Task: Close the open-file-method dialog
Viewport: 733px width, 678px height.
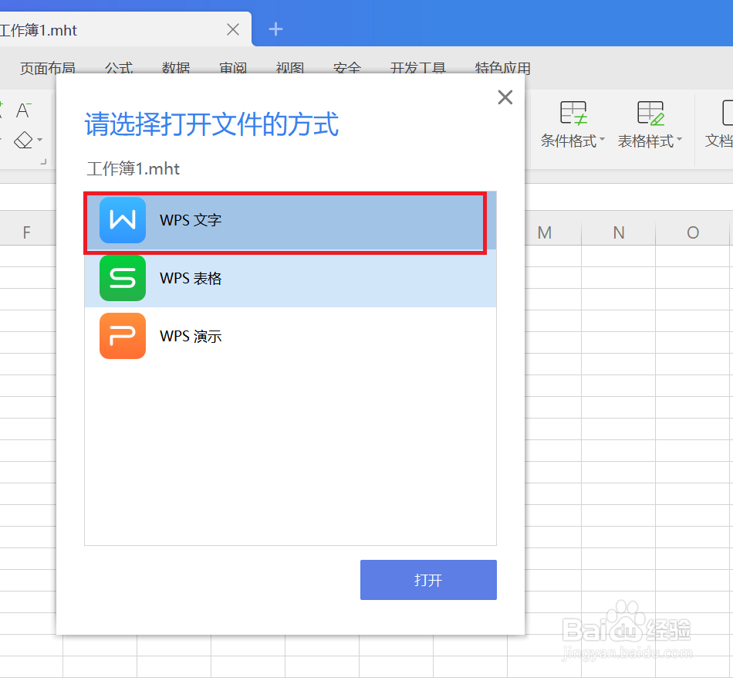Action: click(505, 97)
